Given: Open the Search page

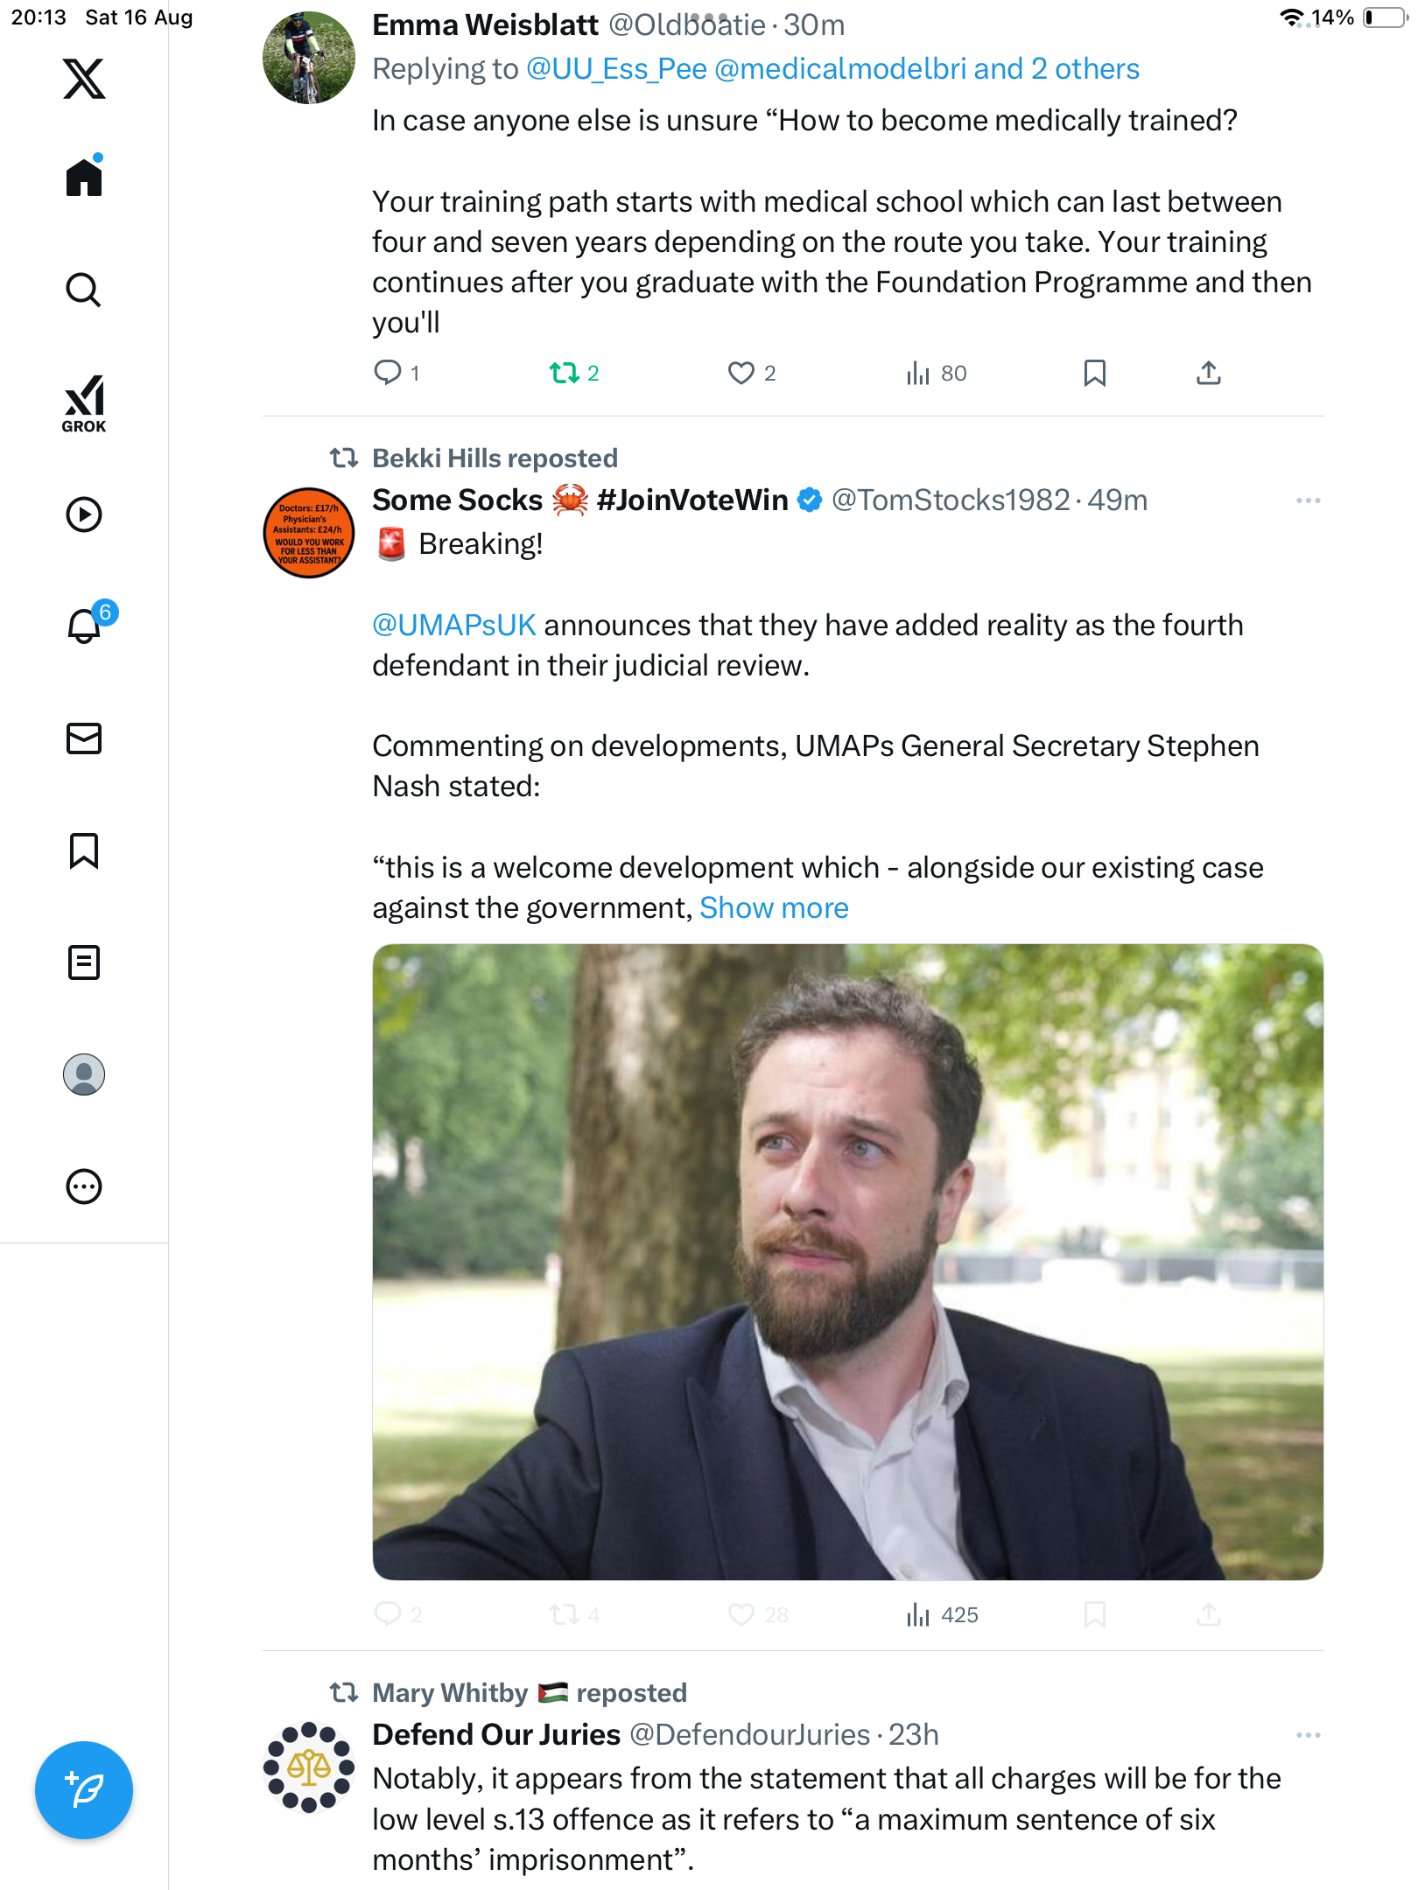Looking at the screenshot, I should click(x=84, y=290).
